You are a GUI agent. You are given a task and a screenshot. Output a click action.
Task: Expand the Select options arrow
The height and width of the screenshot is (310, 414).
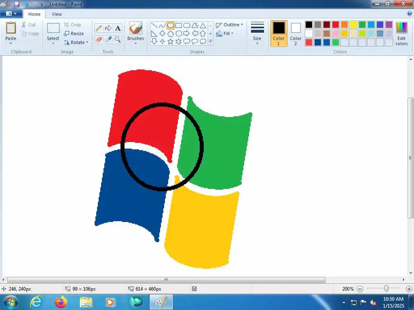pyautogui.click(x=53, y=44)
